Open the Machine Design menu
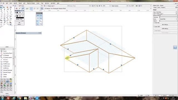 [31, 3]
